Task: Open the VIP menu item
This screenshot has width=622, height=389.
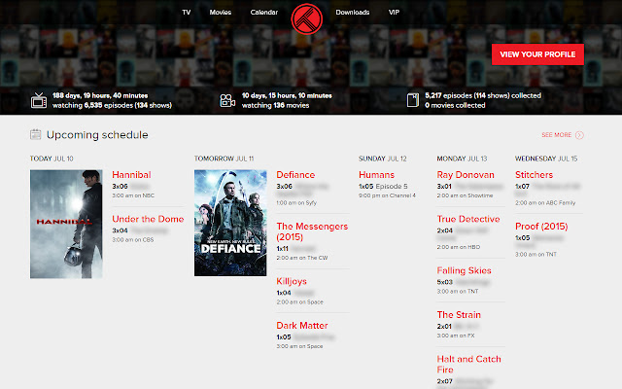Action: 394,13
